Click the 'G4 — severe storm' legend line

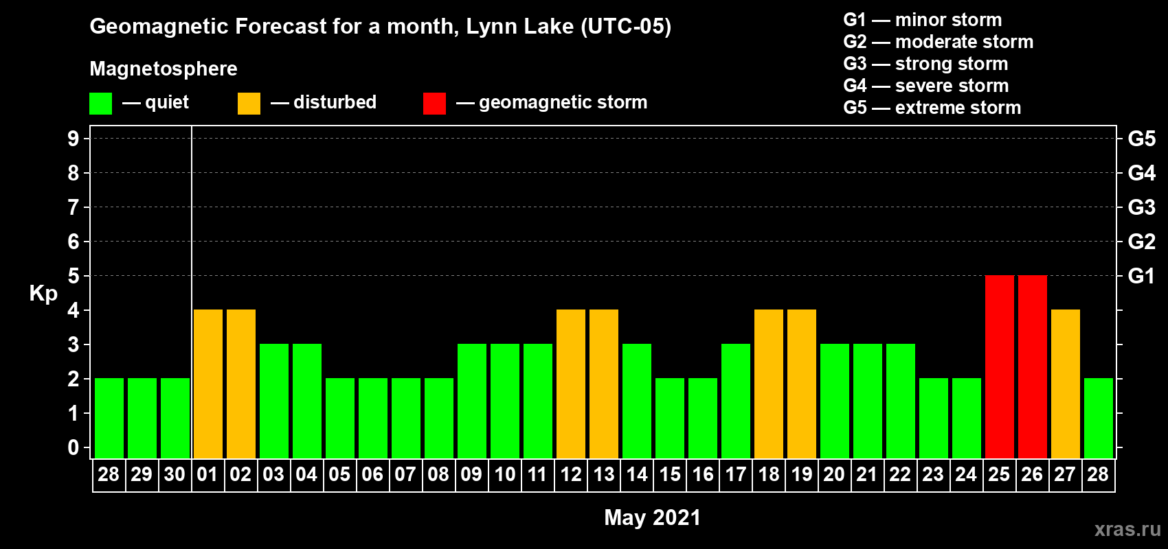[926, 86]
